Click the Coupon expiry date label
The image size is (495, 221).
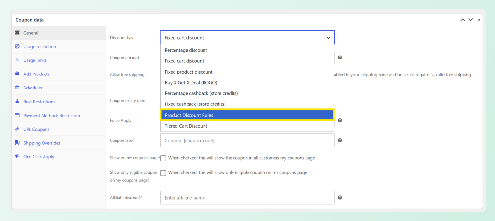coord(127,101)
